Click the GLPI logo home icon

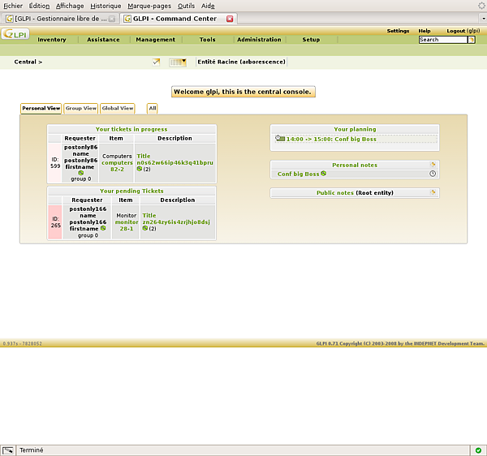point(14,34)
